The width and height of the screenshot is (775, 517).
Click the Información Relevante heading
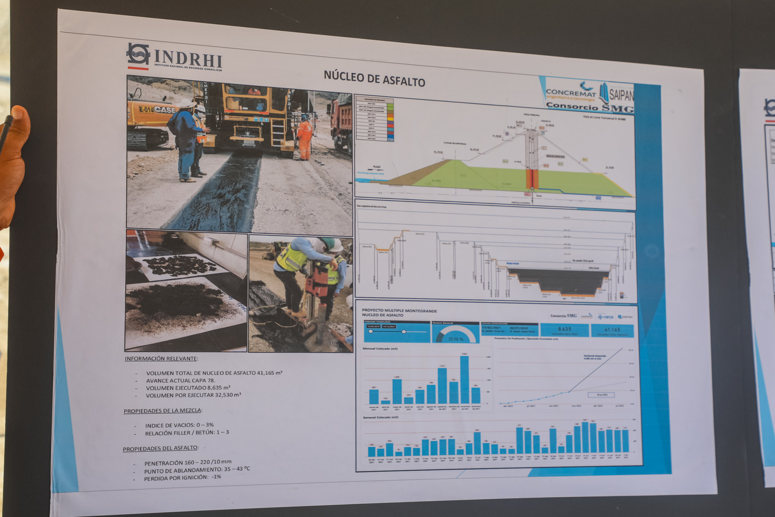tap(161, 358)
